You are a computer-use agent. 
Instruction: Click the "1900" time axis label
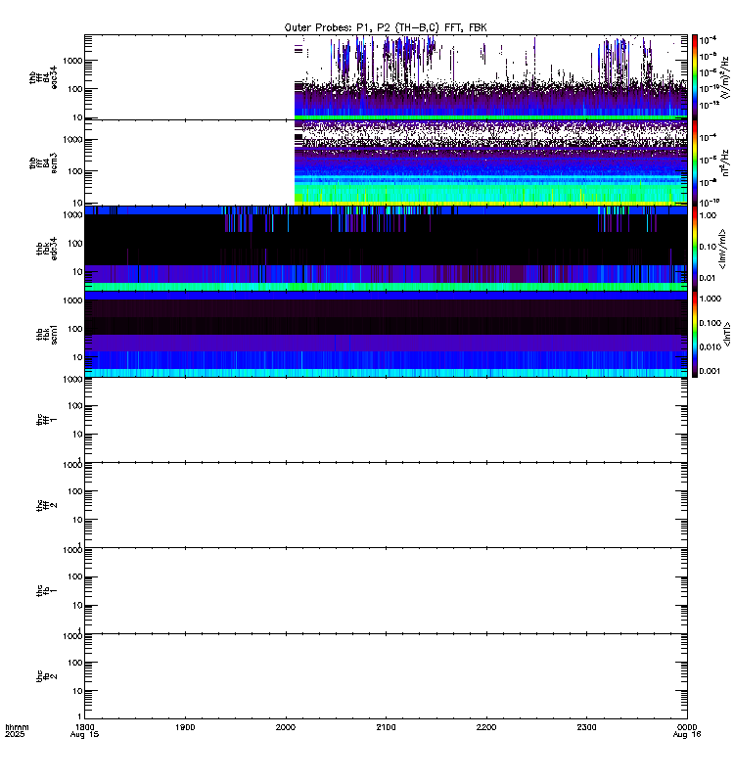(185, 727)
